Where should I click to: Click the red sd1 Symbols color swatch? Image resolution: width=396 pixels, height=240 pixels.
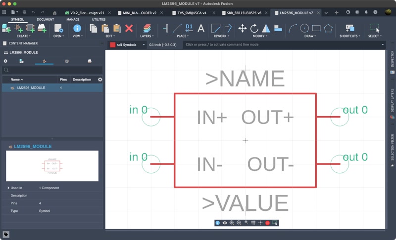(113, 44)
